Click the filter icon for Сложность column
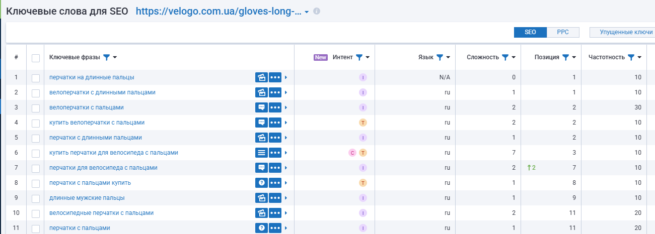This screenshot has width=655, height=234. point(505,57)
